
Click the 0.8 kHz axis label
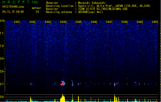(2, 71)
